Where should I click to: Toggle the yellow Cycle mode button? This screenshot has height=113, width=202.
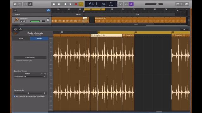[x=81, y=4]
